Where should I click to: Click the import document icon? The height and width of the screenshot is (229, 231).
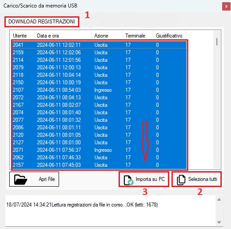click(128, 180)
